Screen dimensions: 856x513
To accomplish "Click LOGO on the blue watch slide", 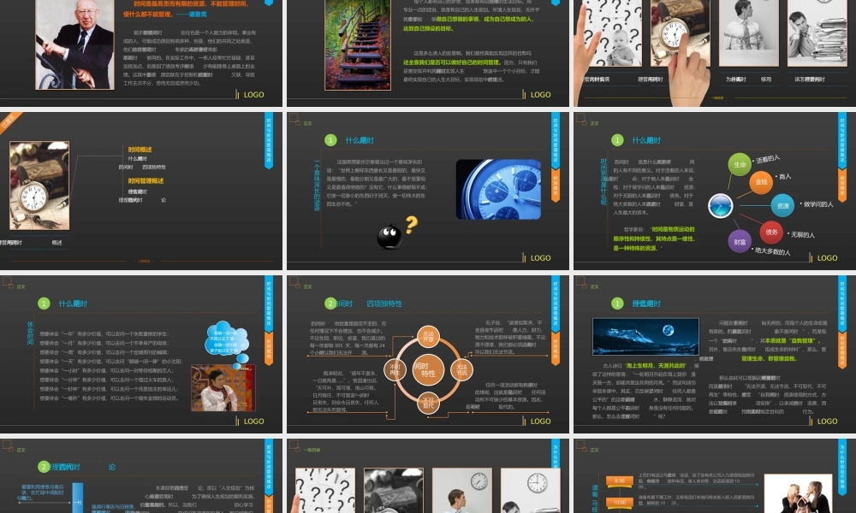I will click(540, 258).
